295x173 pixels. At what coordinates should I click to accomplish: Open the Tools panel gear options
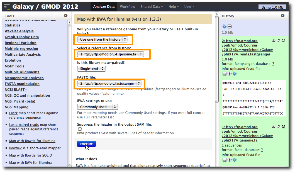(66, 16)
